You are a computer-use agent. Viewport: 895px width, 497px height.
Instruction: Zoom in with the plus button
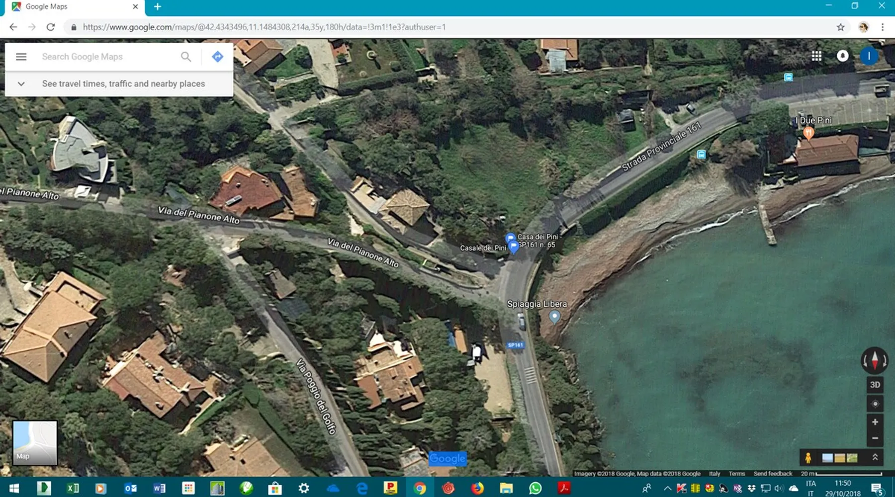point(875,422)
